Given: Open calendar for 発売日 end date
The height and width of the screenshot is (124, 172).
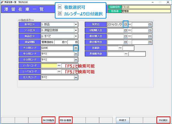Looking at the screenshot, I should (x=150, y=24).
